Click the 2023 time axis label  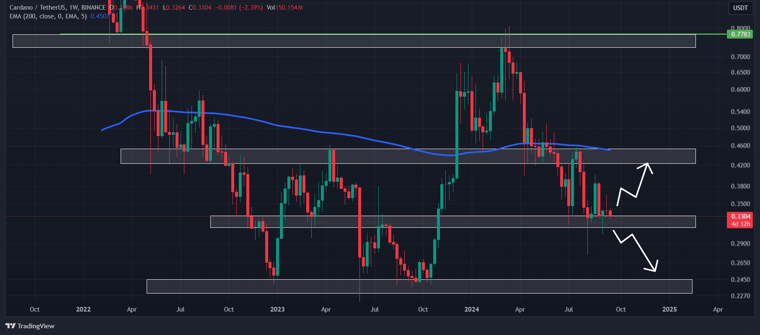(x=277, y=309)
